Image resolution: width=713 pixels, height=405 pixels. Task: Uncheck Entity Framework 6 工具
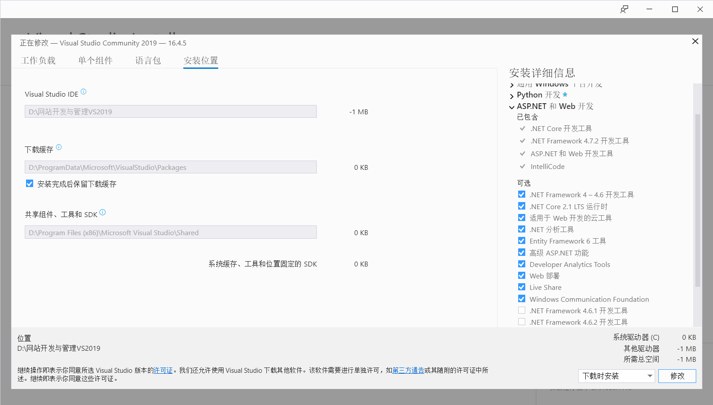(x=522, y=241)
